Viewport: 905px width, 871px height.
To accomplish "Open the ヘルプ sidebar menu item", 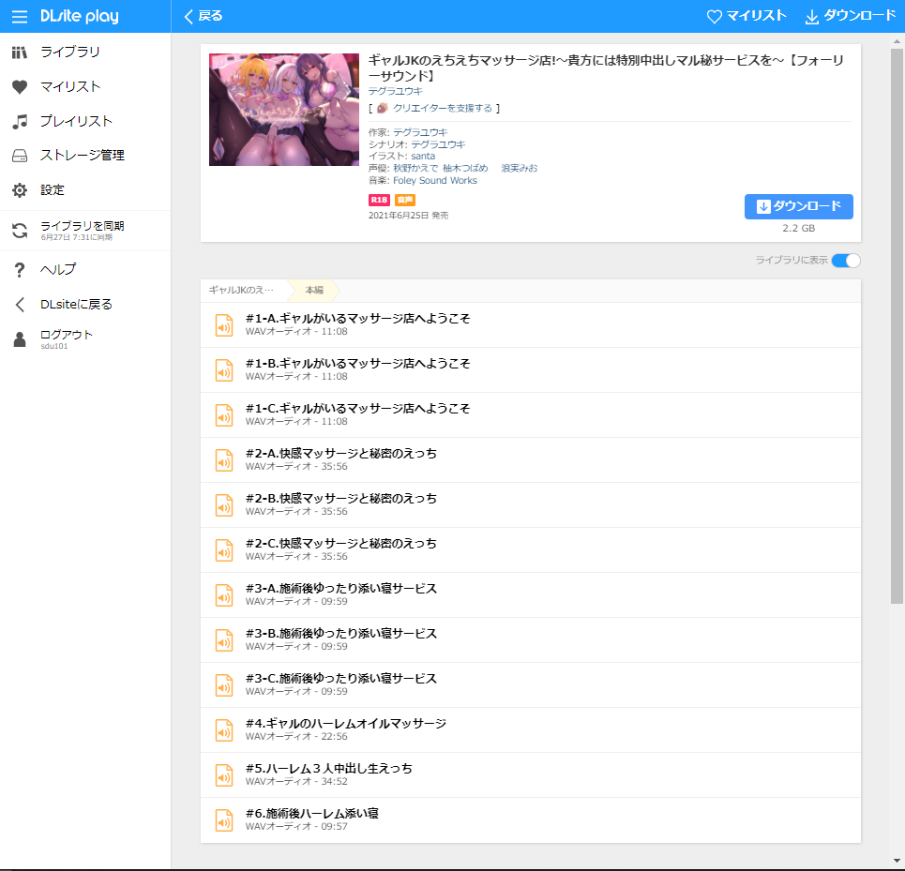I will click(85, 269).
